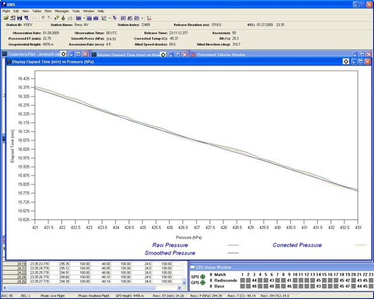374x299 pixels.
Task: Open the Edit menu
Action: pyautogui.click(x=16, y=11)
